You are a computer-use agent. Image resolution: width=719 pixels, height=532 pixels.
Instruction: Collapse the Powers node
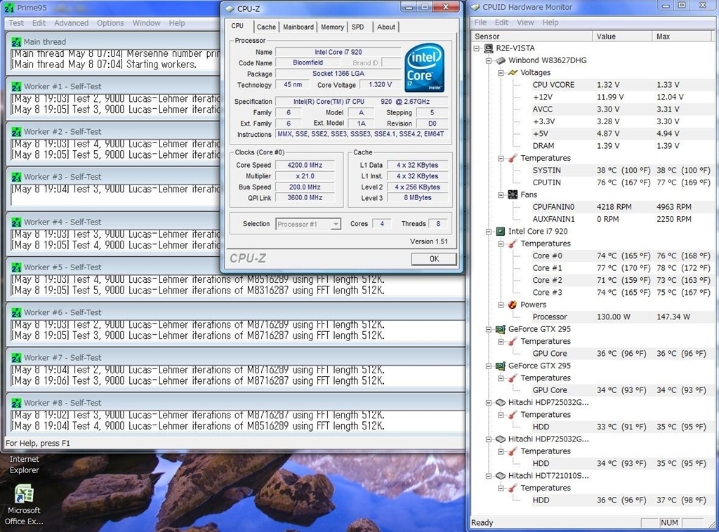(501, 305)
